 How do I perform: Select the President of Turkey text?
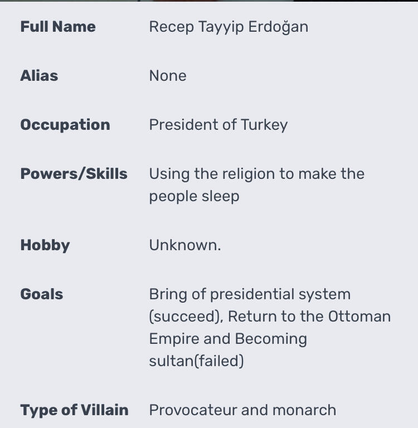pos(218,125)
